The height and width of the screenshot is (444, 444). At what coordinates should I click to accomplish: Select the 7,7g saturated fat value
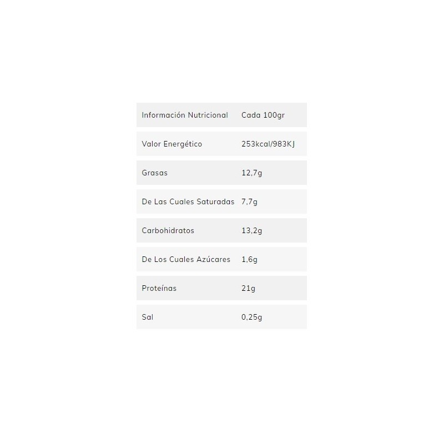tap(249, 201)
